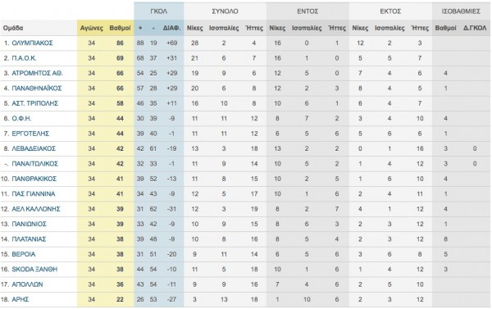The width and height of the screenshot is (492, 309).
Task: Select the ΕΝΤΟΣ column group header
Action: click(x=307, y=11)
